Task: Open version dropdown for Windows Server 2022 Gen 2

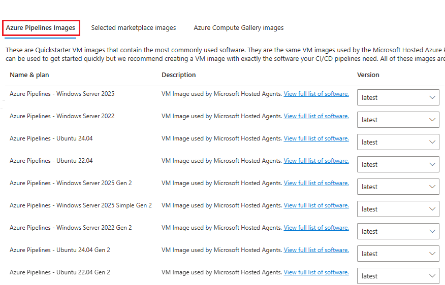Action: [x=398, y=231]
